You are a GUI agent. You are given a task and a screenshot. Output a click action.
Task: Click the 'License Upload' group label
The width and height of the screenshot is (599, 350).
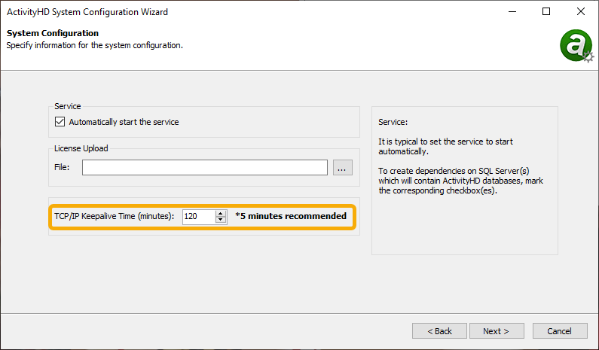[81, 148]
